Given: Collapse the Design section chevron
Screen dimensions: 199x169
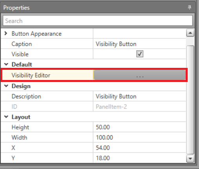Looking at the screenshot, I should [x=6, y=86].
